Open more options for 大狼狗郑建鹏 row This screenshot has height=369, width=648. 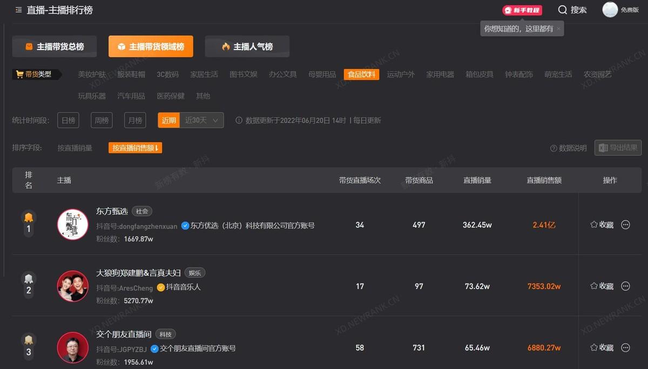626,286
